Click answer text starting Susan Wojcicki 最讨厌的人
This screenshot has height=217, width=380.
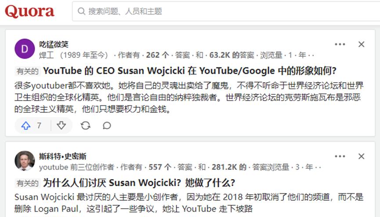[189, 203]
